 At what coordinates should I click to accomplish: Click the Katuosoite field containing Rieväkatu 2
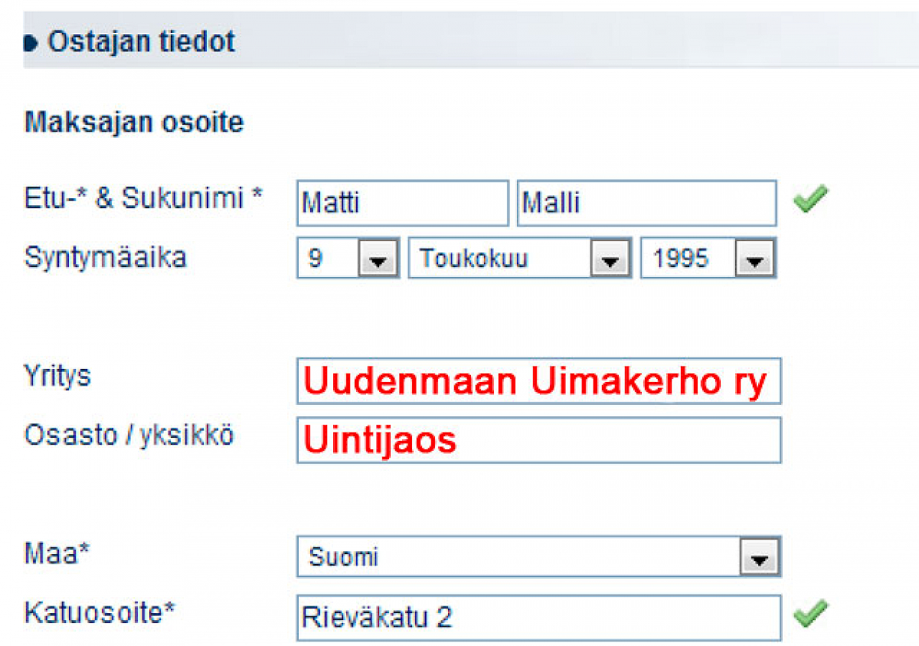pos(539,617)
